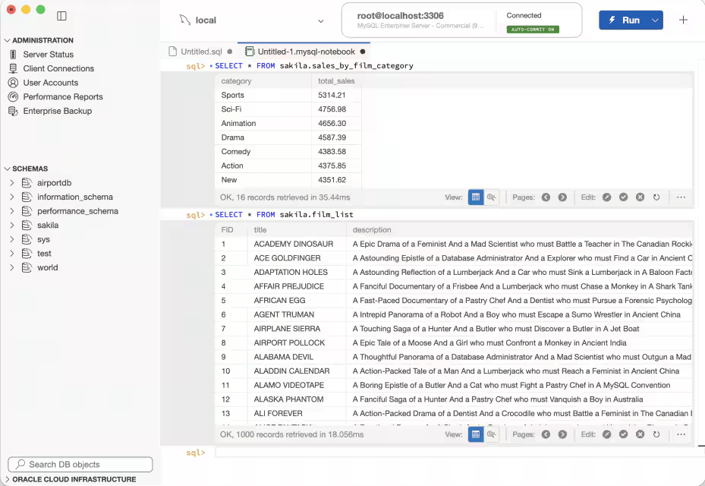Expand the performance_schema schema
The height and width of the screenshot is (486, 705).
[12, 211]
